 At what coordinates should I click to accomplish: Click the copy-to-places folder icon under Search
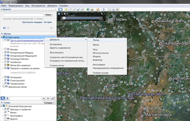pyautogui.click(x=4, y=28)
